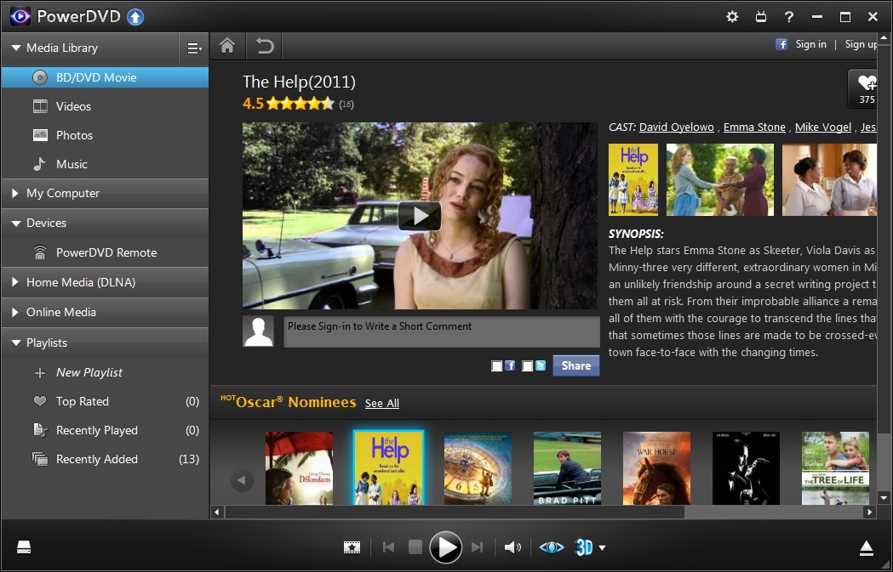View still of two maids in kitchen
Viewport: 893px width, 572px height.
tap(829, 179)
